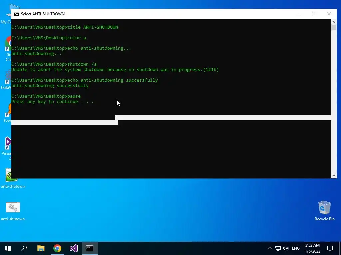Viewport: 341px width, 255px height.
Task: Select anti-shutown batch file with gear icon
Action: point(13,211)
